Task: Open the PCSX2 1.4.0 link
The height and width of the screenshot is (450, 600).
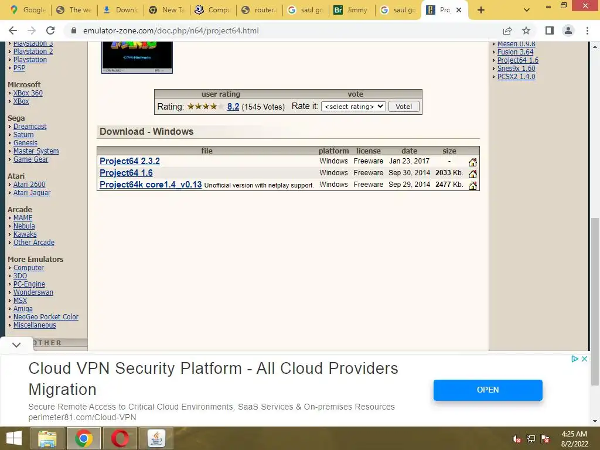Action: (516, 77)
